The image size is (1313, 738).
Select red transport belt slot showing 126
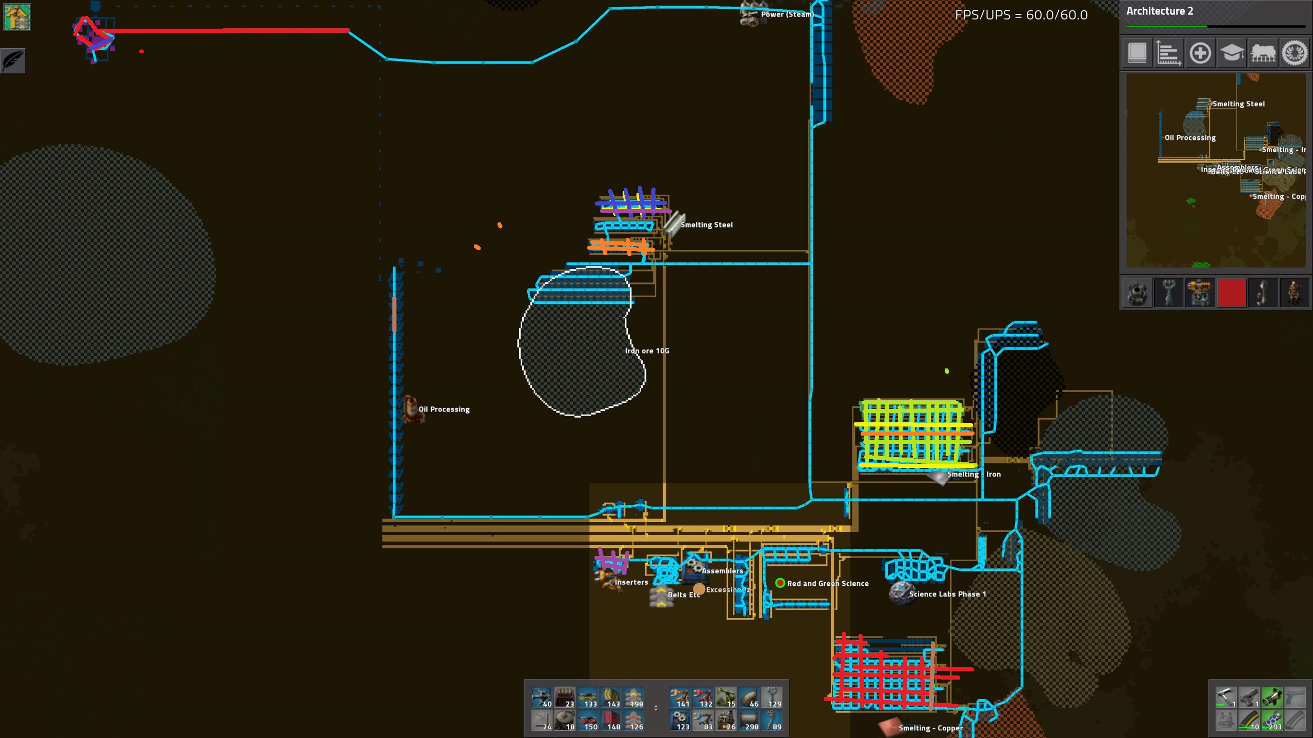634,721
